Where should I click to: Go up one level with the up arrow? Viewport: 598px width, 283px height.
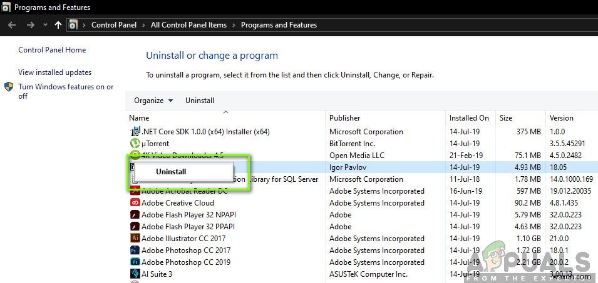(x=58, y=25)
